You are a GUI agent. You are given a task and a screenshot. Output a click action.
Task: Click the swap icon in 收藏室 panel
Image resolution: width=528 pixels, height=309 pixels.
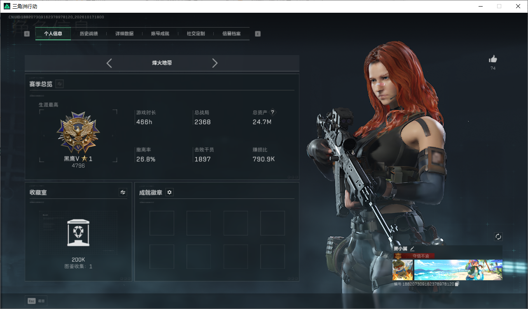point(123,192)
